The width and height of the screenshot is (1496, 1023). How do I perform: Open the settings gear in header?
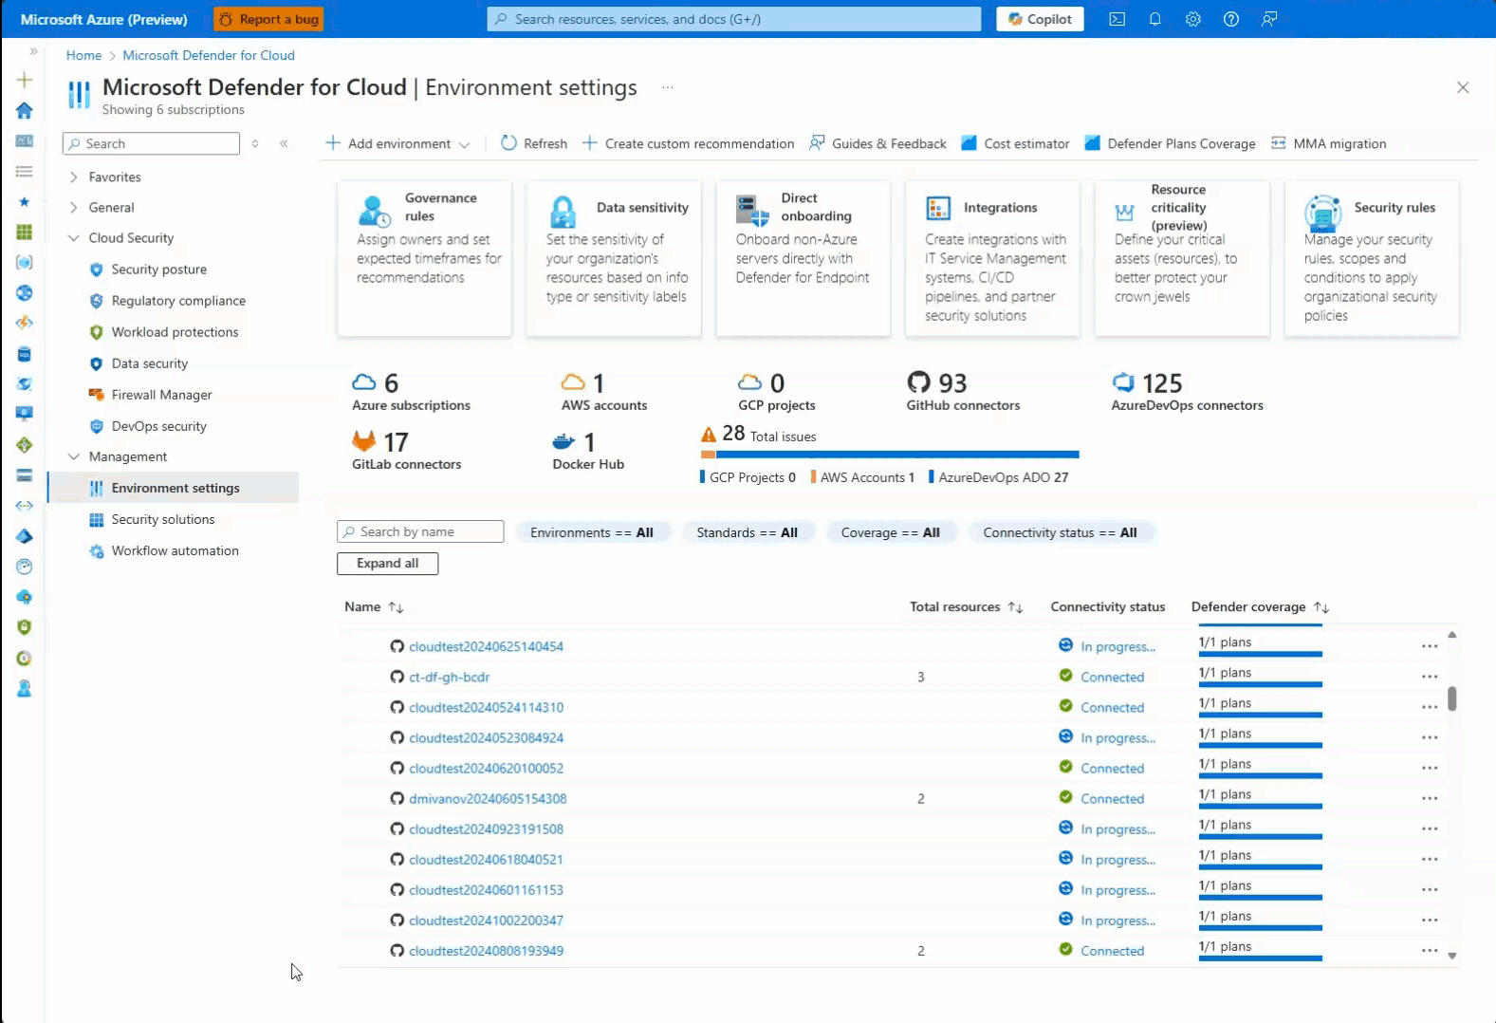[1193, 19]
